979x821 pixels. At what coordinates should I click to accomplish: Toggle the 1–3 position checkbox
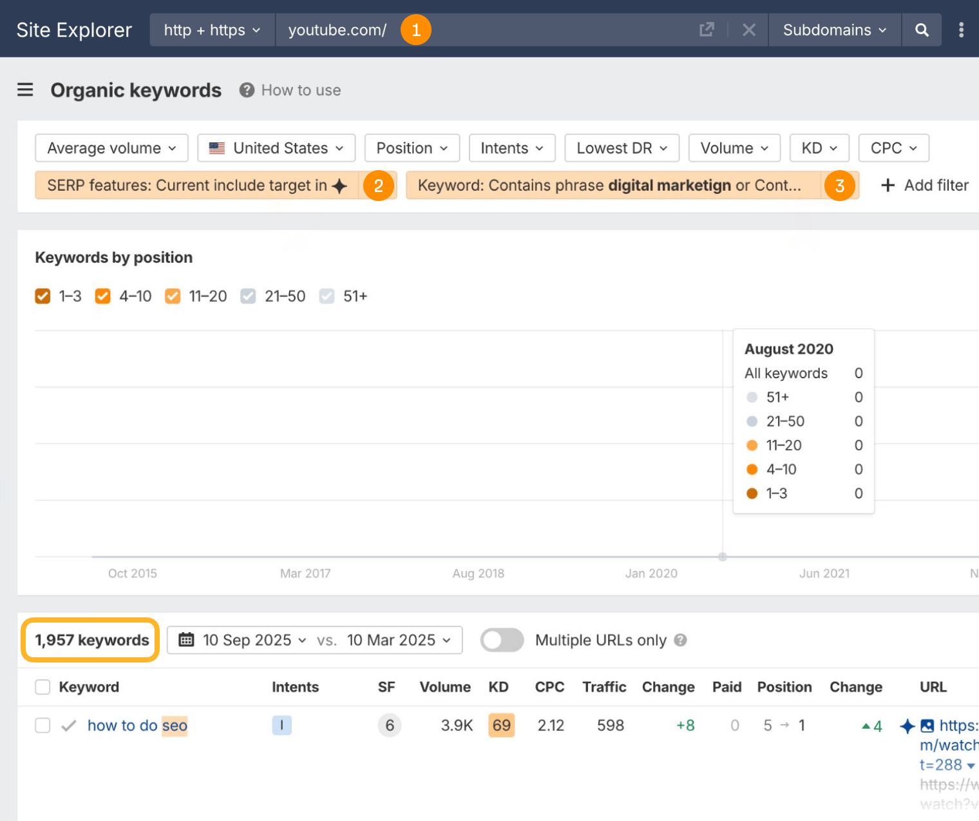[43, 296]
